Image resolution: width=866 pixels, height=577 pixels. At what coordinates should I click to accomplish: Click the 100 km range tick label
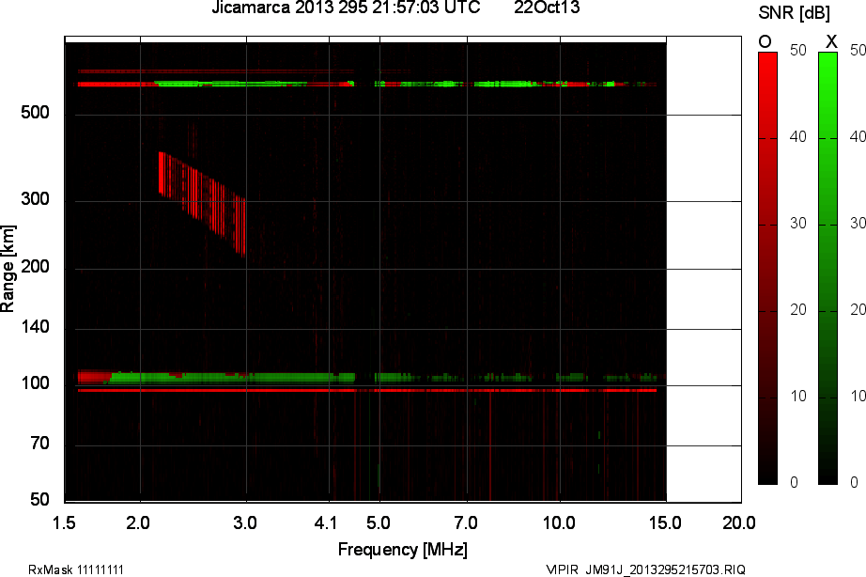coord(35,383)
